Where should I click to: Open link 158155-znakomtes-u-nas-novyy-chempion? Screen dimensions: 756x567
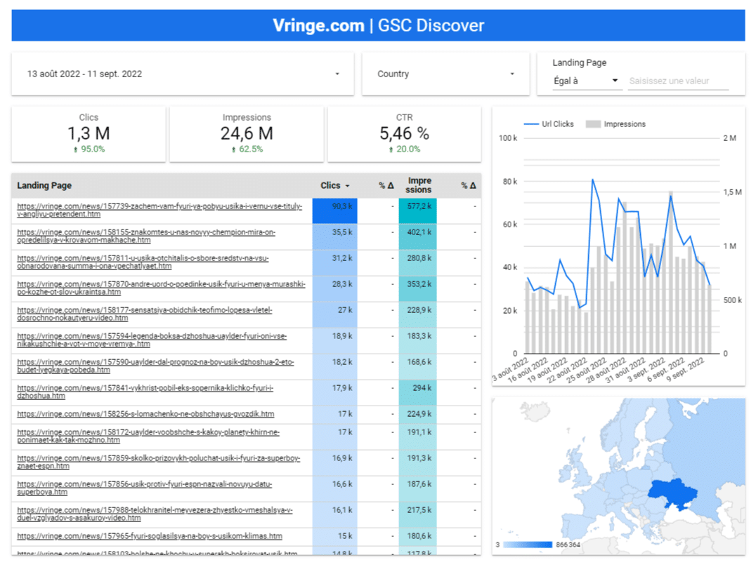146,236
